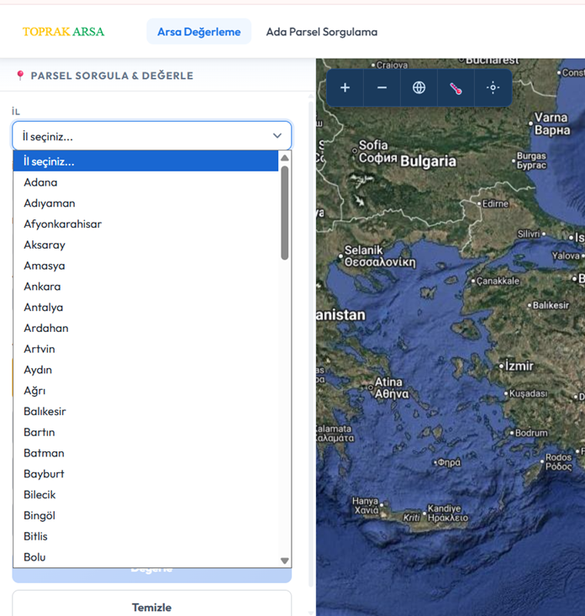This screenshot has width=585, height=616.
Task: Click the locate-me crosshair icon
Action: click(493, 87)
